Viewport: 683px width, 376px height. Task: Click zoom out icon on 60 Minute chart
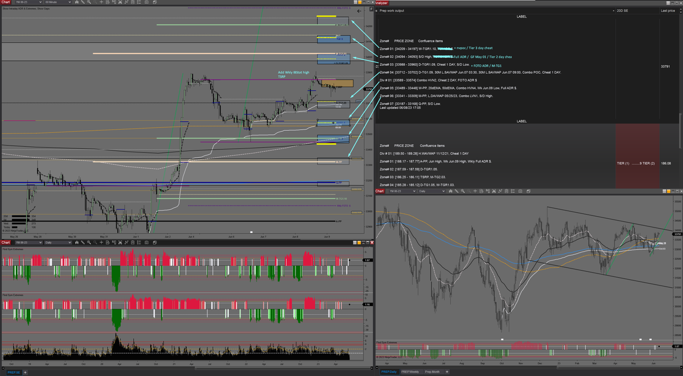point(95,2)
